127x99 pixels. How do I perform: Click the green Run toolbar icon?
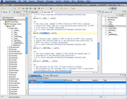27,8
